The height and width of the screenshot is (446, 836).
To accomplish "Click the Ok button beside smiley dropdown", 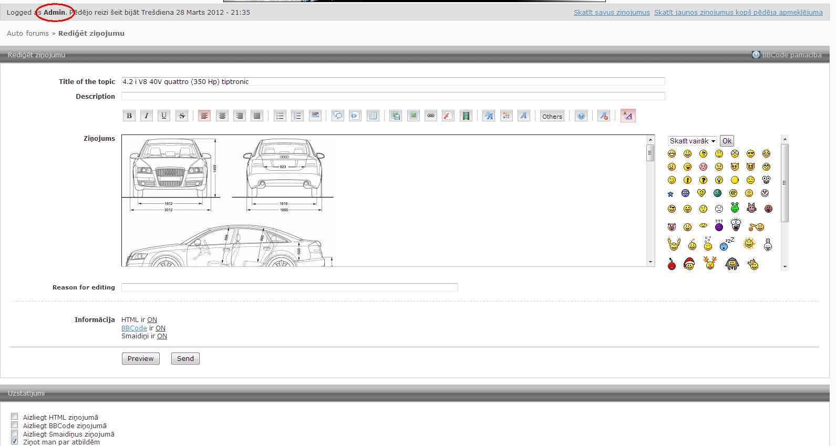I will [727, 141].
